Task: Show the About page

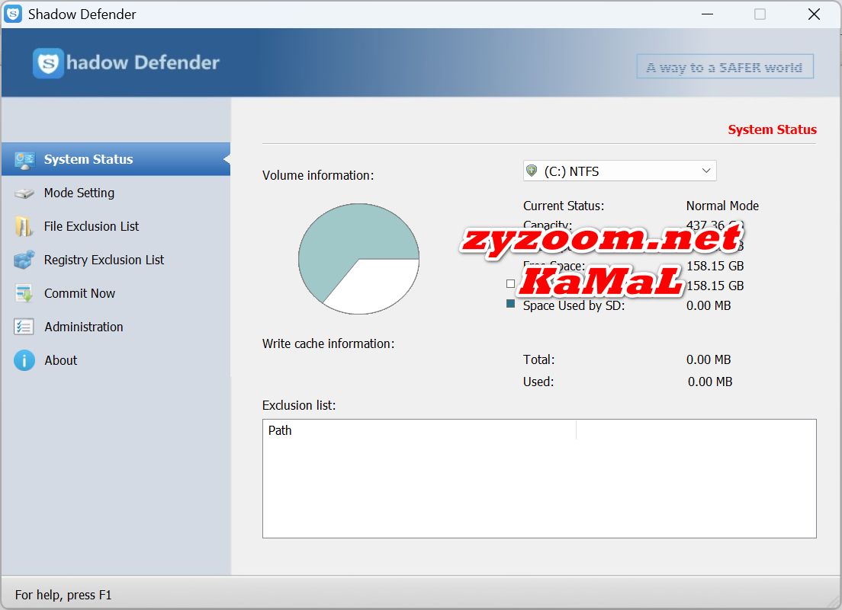Action: point(115,360)
